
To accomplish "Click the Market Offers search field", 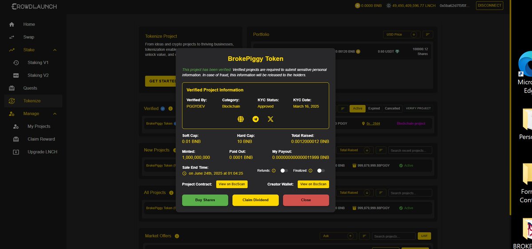I will coord(394,236).
